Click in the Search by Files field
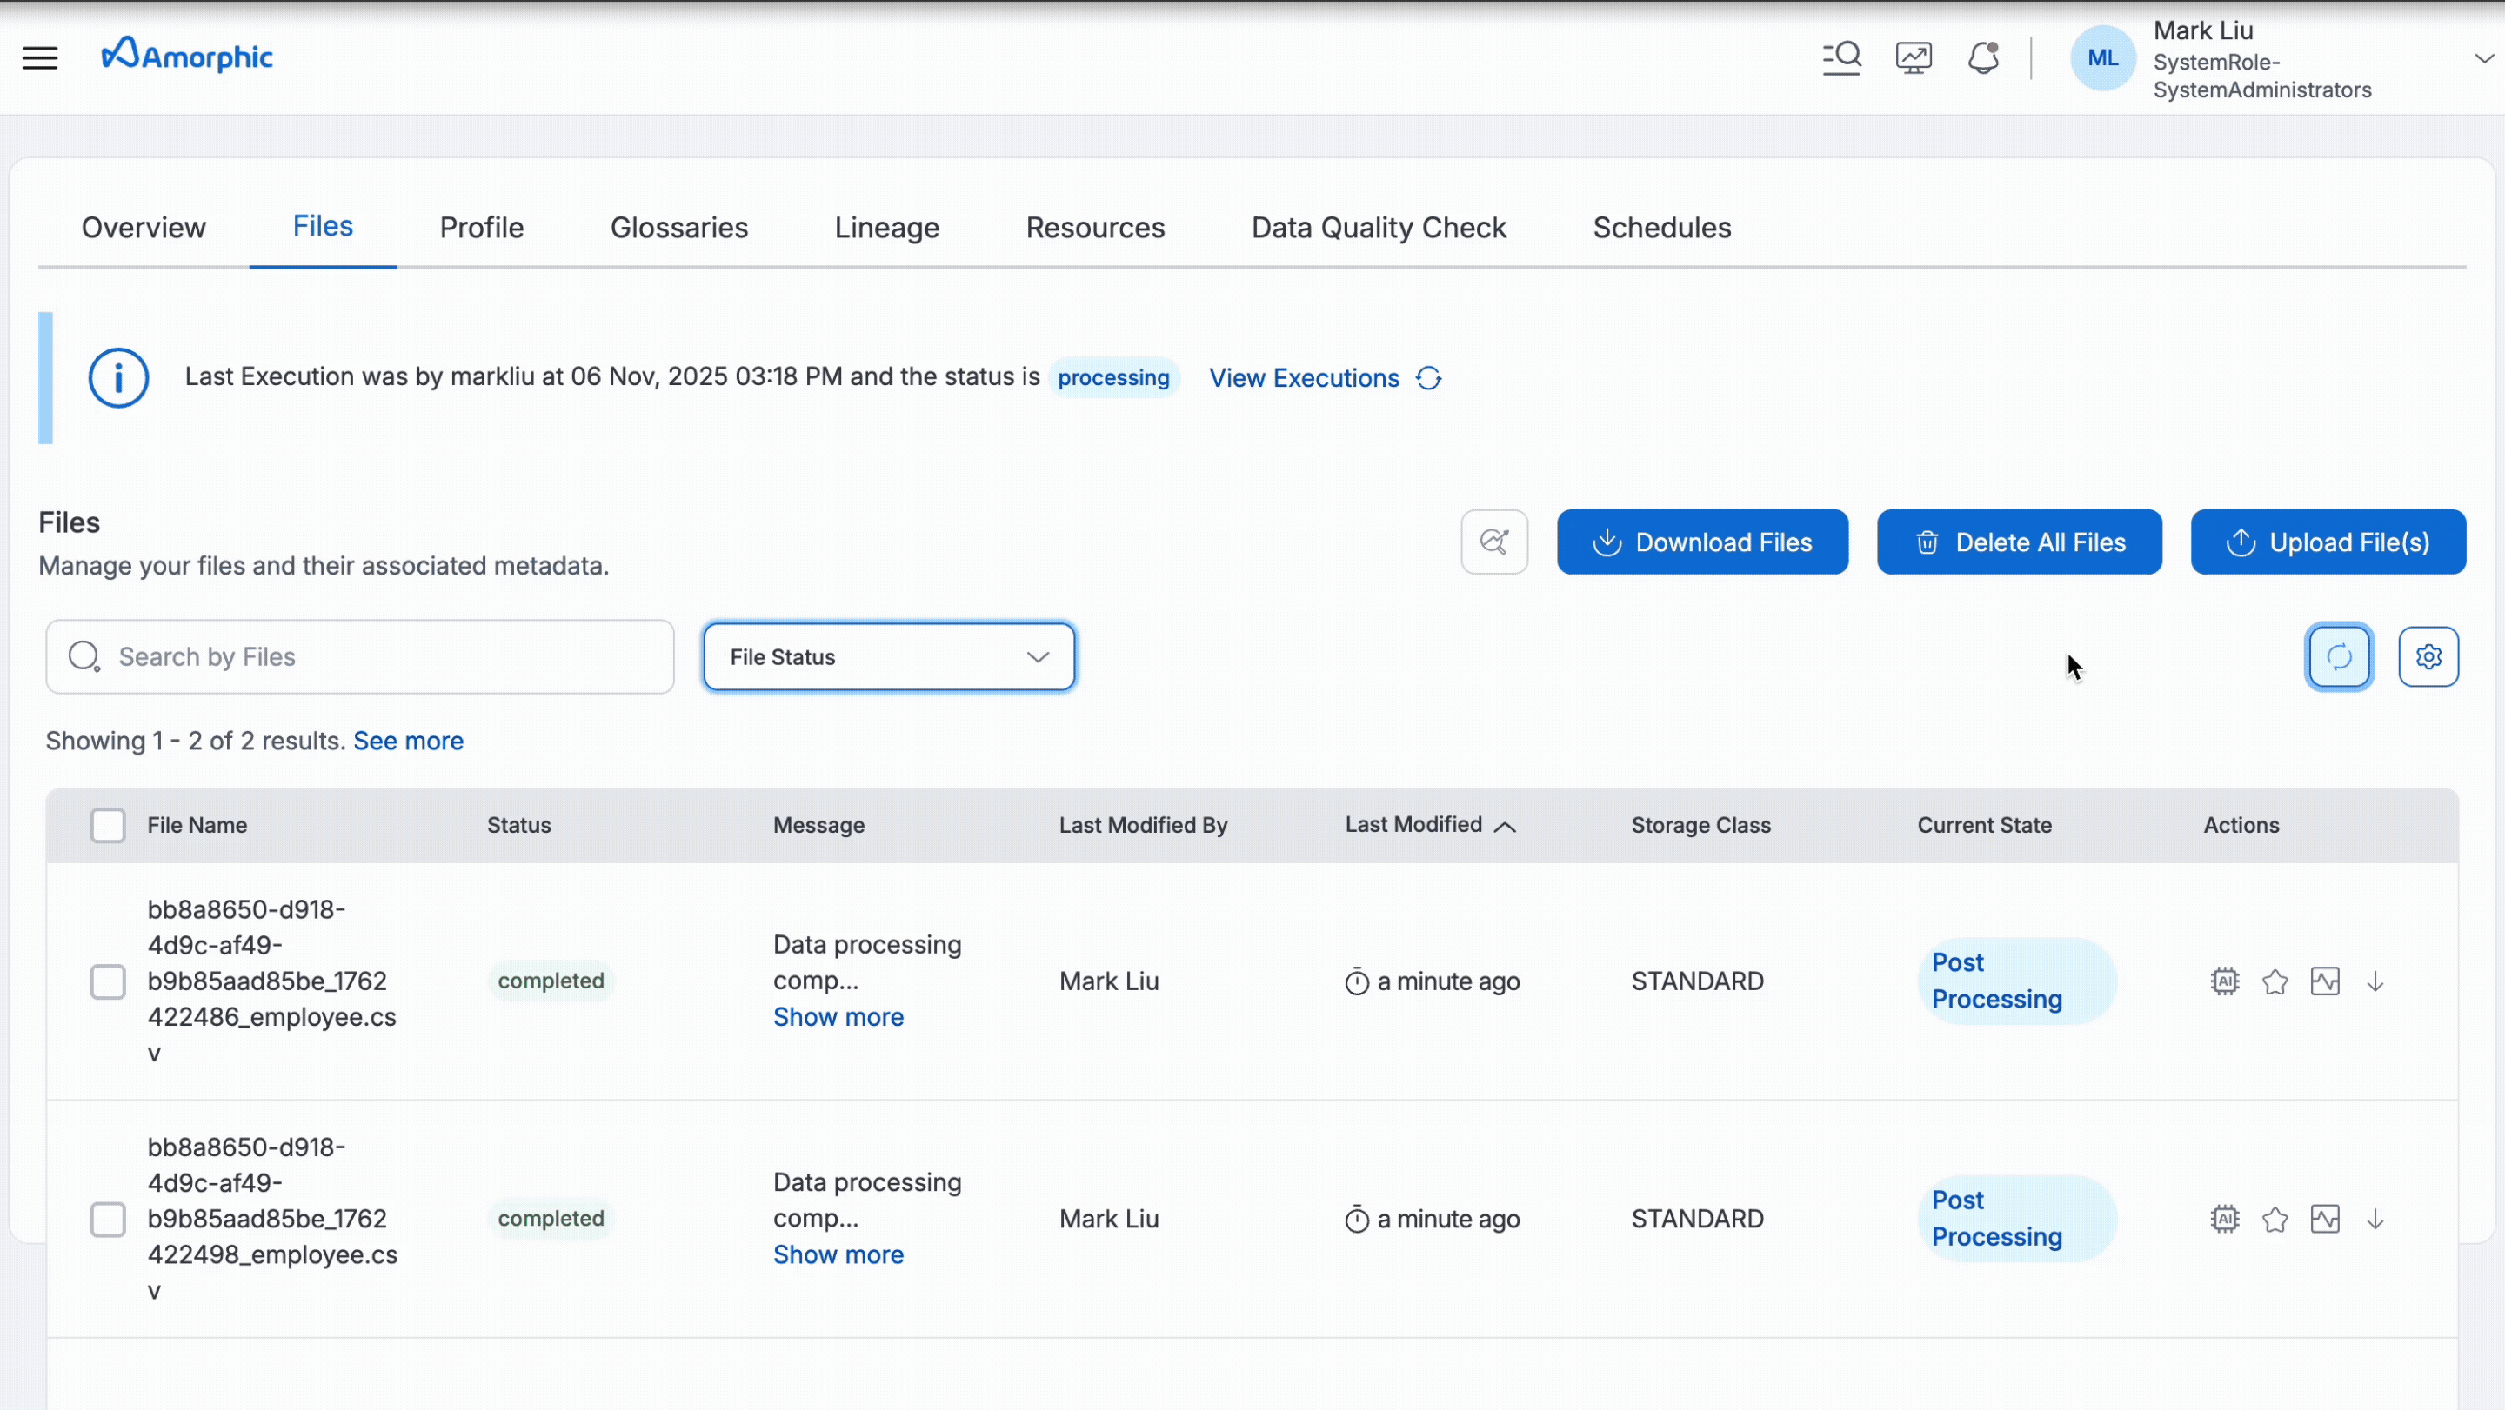The height and width of the screenshot is (1410, 2505). (x=360, y=657)
